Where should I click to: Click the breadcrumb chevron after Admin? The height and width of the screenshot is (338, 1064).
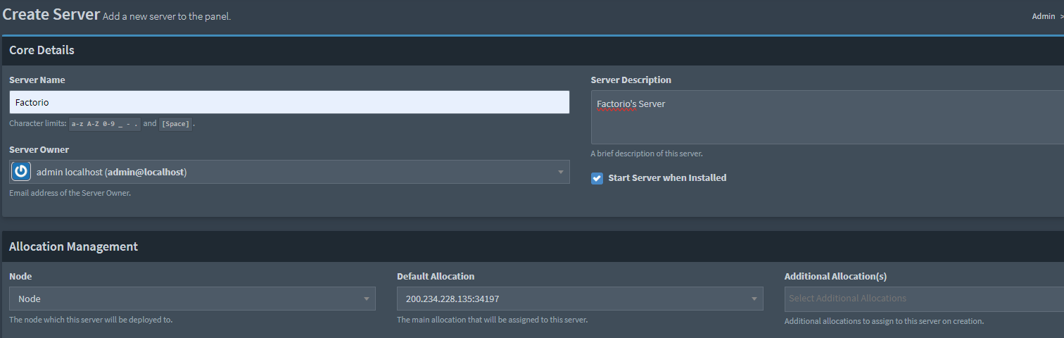(x=1061, y=16)
